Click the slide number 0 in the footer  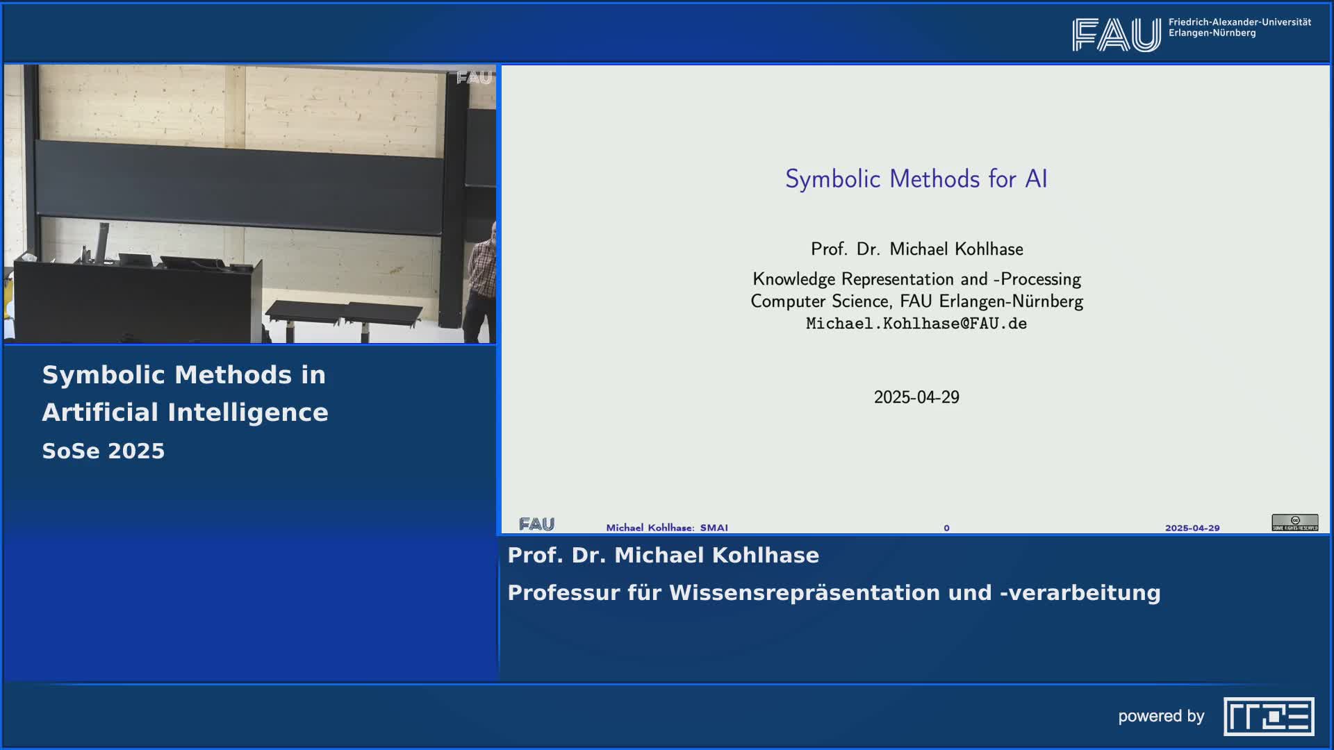946,528
